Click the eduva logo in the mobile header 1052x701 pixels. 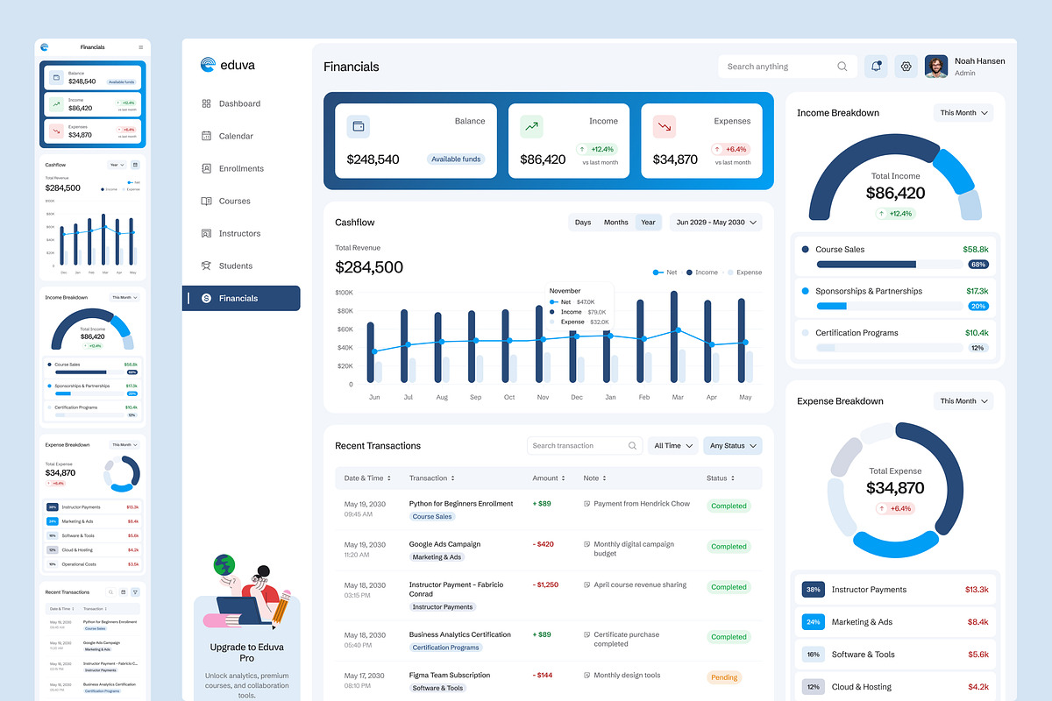(x=45, y=47)
